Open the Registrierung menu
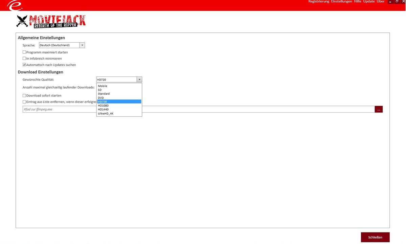Image resolution: width=406 pixels, height=244 pixels. 319,2
